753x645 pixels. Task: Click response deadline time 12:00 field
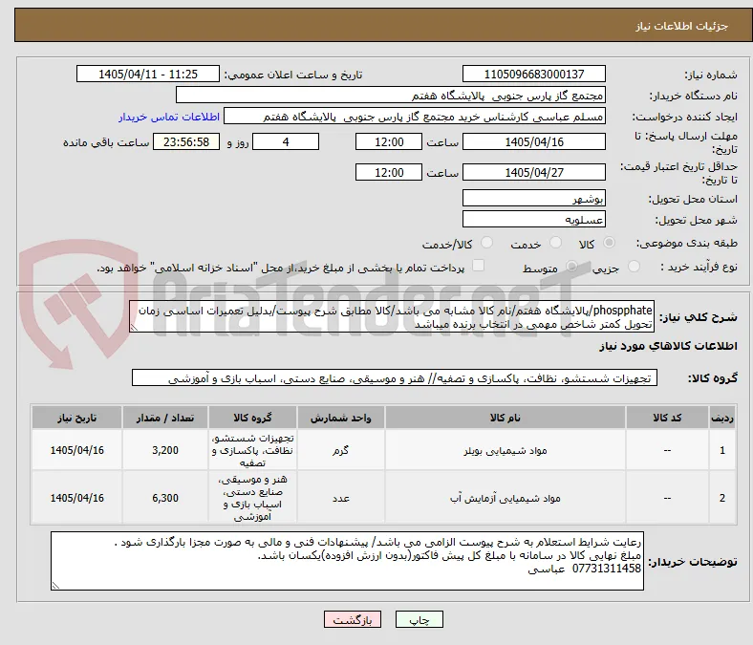pyautogui.click(x=389, y=142)
